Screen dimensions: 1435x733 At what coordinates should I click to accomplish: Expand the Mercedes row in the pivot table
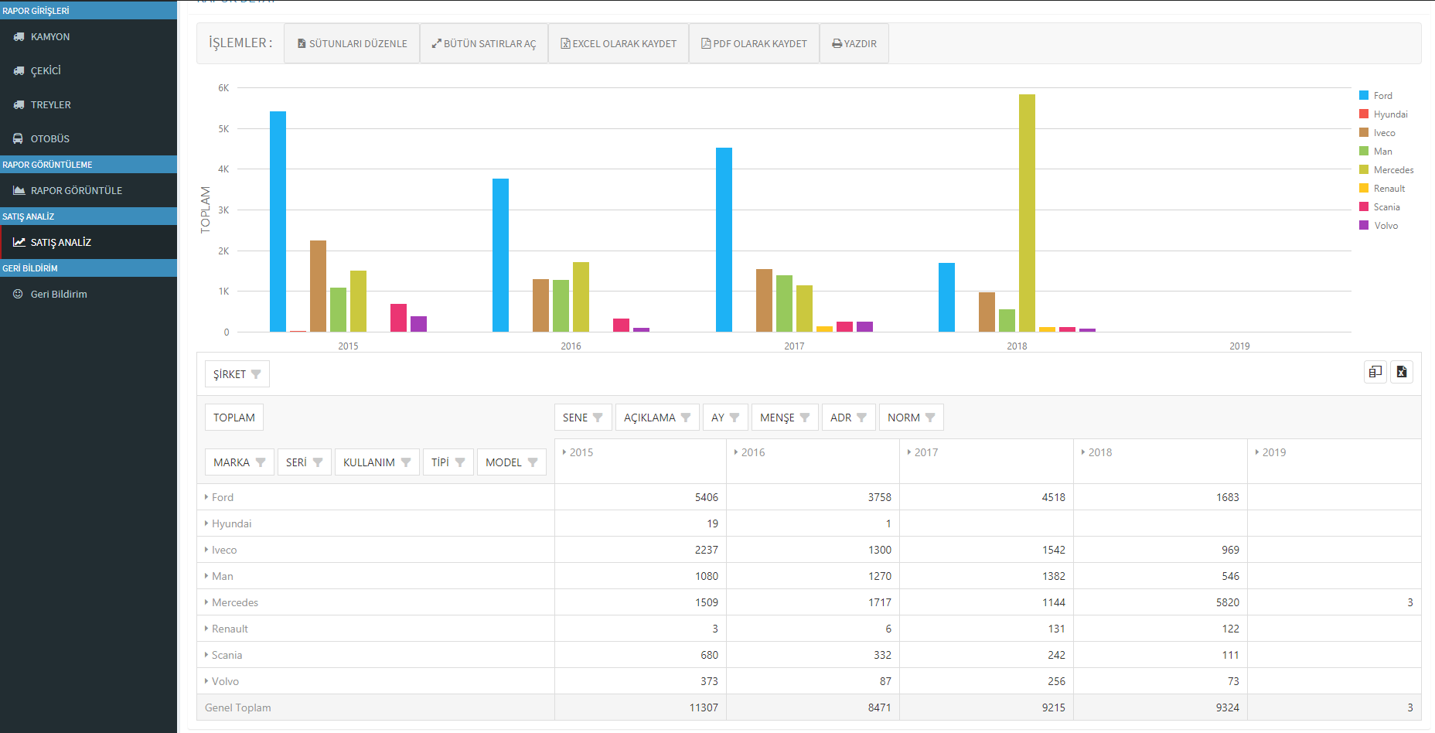pos(206,602)
